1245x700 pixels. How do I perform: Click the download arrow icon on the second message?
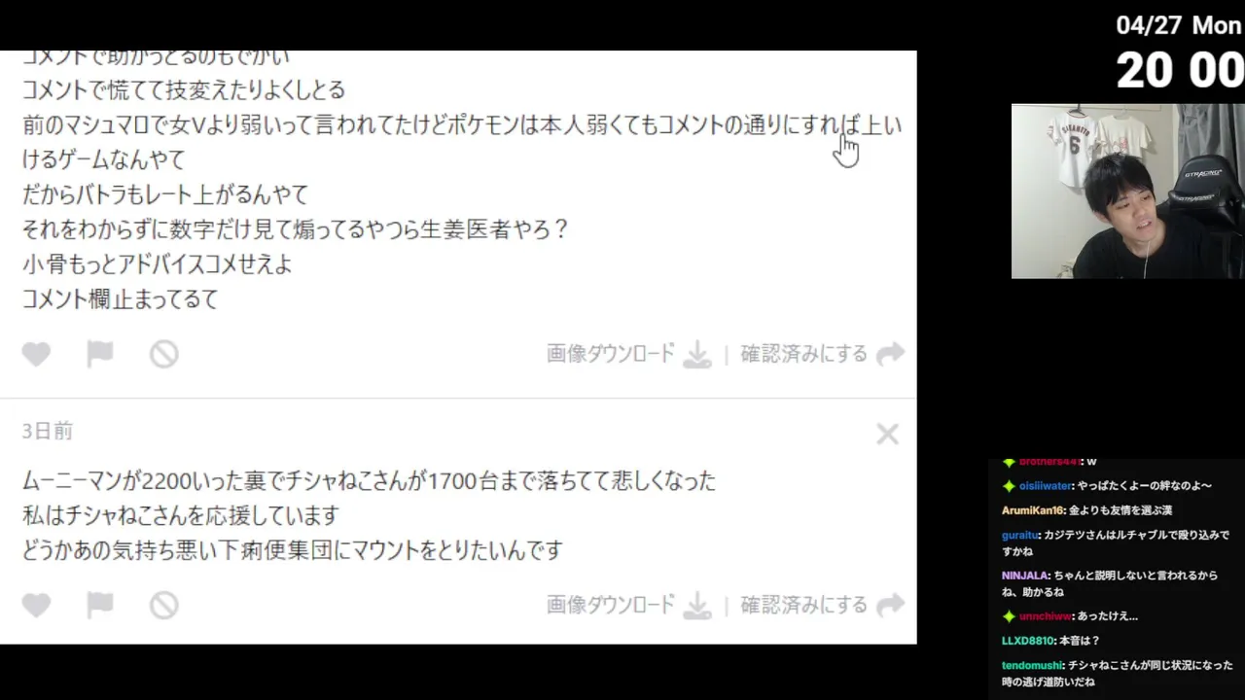tap(696, 606)
